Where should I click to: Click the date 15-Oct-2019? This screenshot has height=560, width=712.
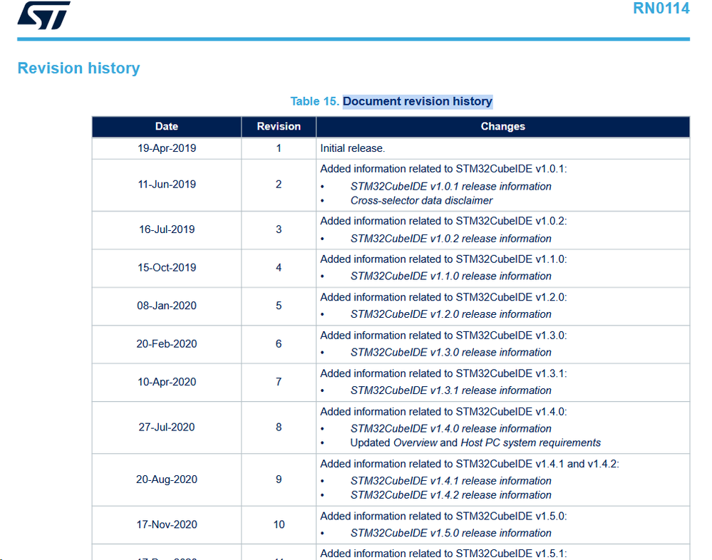click(x=167, y=268)
